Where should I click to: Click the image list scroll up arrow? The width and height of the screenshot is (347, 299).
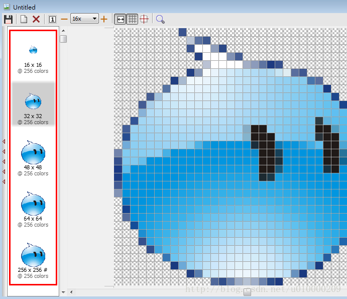[x=63, y=31]
